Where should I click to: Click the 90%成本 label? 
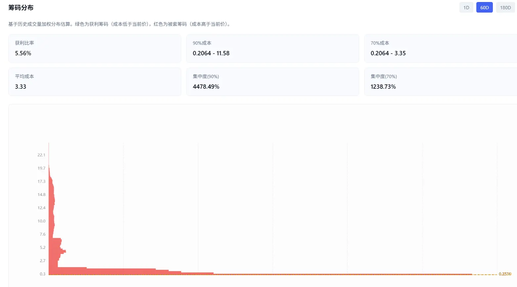coord(202,43)
